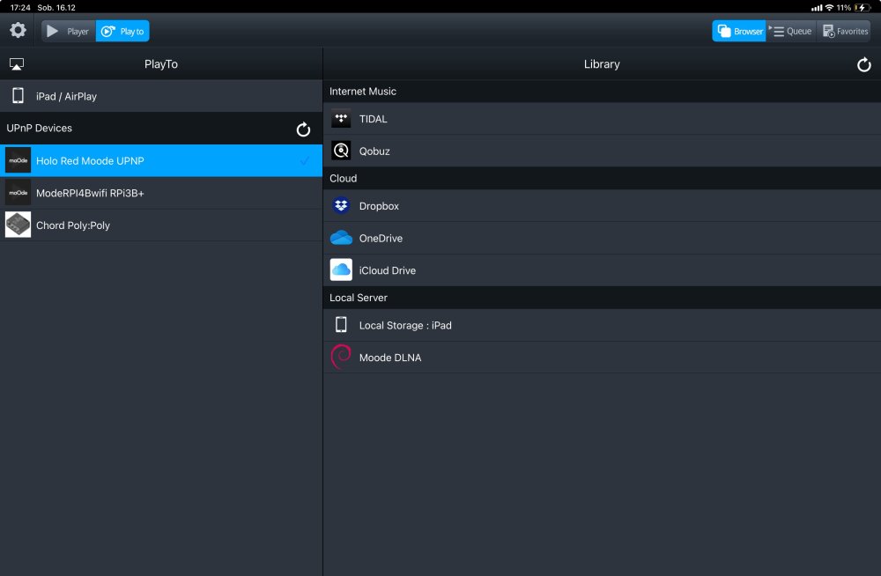Refresh the Library panel

click(x=863, y=64)
